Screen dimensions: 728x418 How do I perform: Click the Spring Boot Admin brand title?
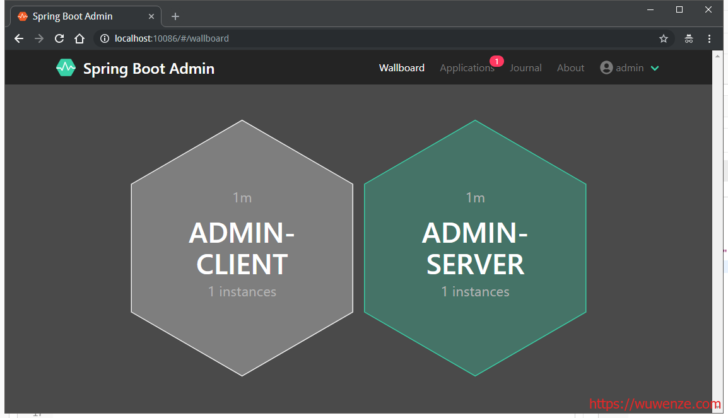pyautogui.click(x=149, y=69)
